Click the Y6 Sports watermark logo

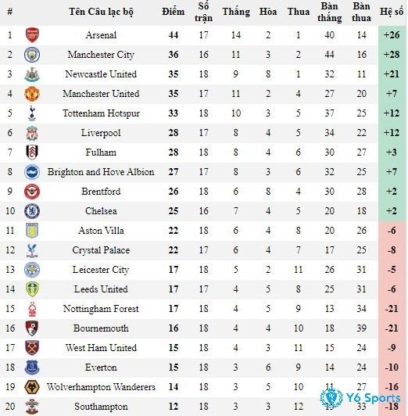point(360,398)
